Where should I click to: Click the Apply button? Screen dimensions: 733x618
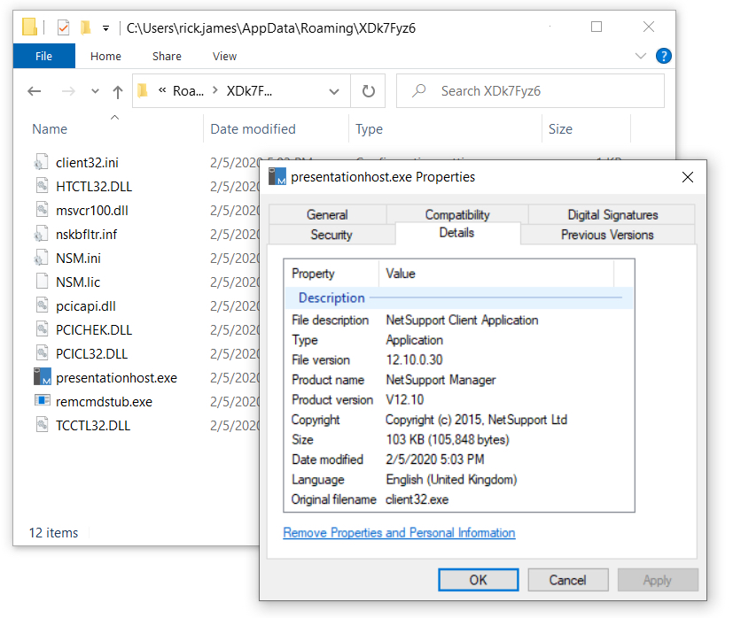tap(658, 580)
